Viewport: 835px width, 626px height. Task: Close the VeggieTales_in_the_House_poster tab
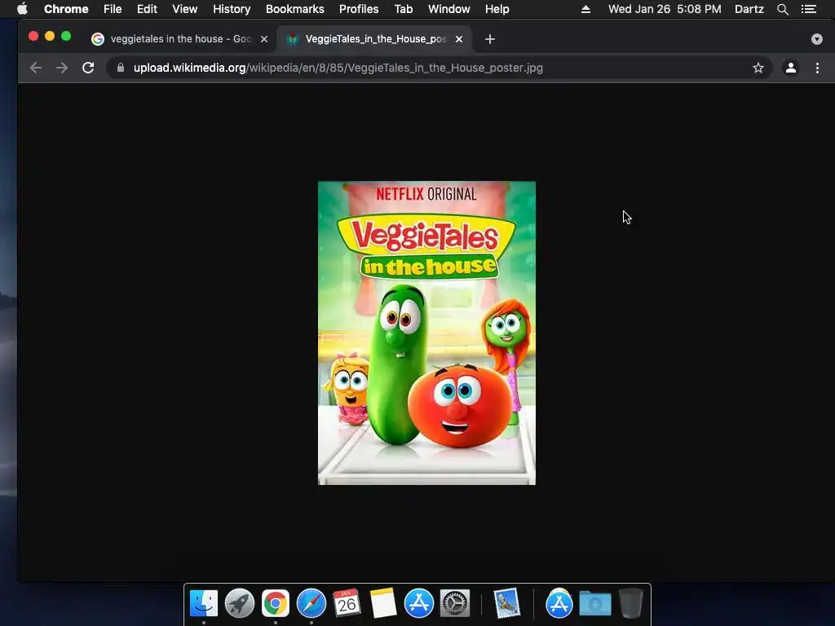(459, 39)
